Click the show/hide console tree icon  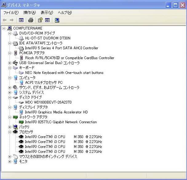click(21, 20)
